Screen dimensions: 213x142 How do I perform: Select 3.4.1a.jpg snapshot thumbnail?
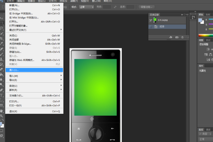(x=155, y=20)
